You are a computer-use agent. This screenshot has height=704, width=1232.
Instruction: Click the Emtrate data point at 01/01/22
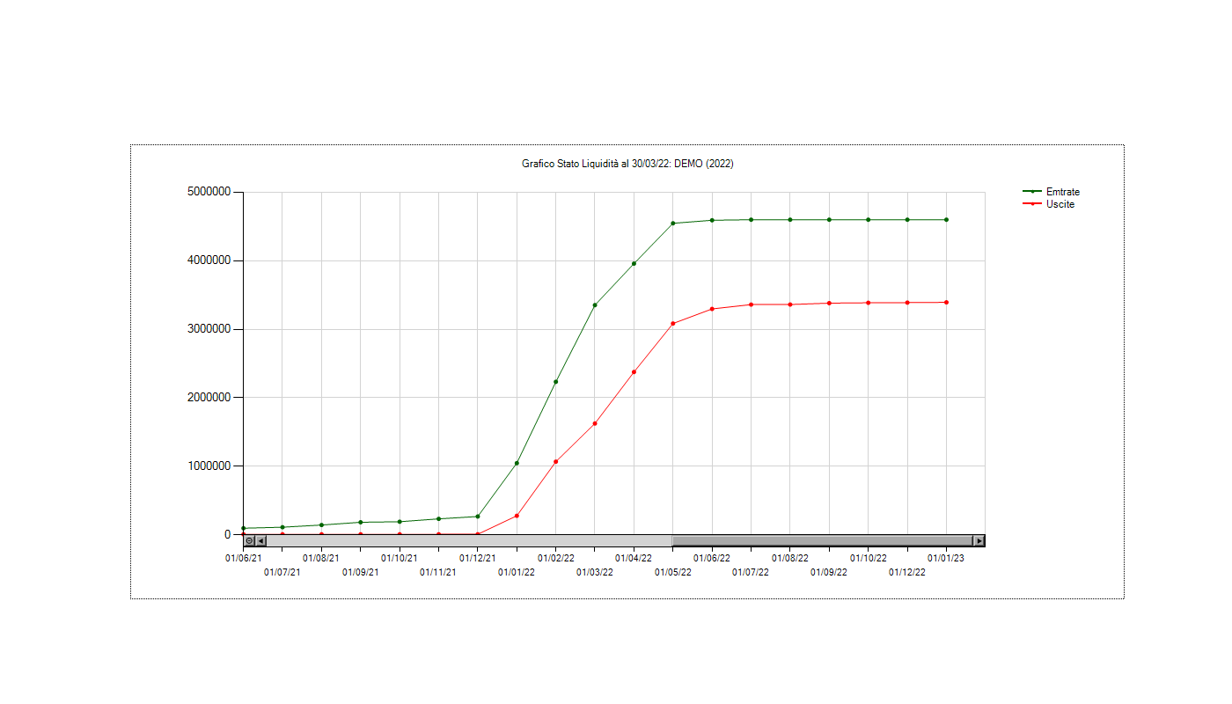(x=517, y=463)
